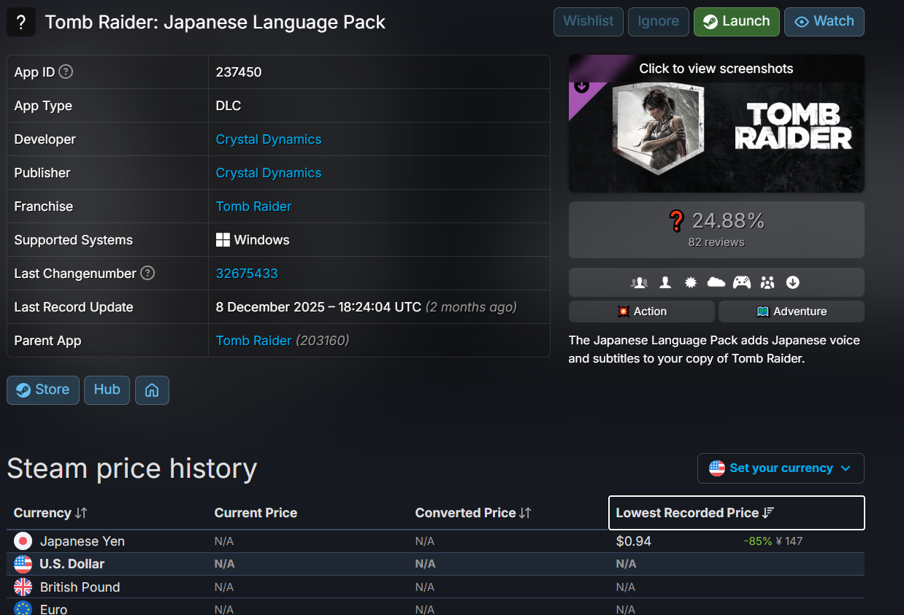Open the Set your currency dropdown

click(781, 468)
